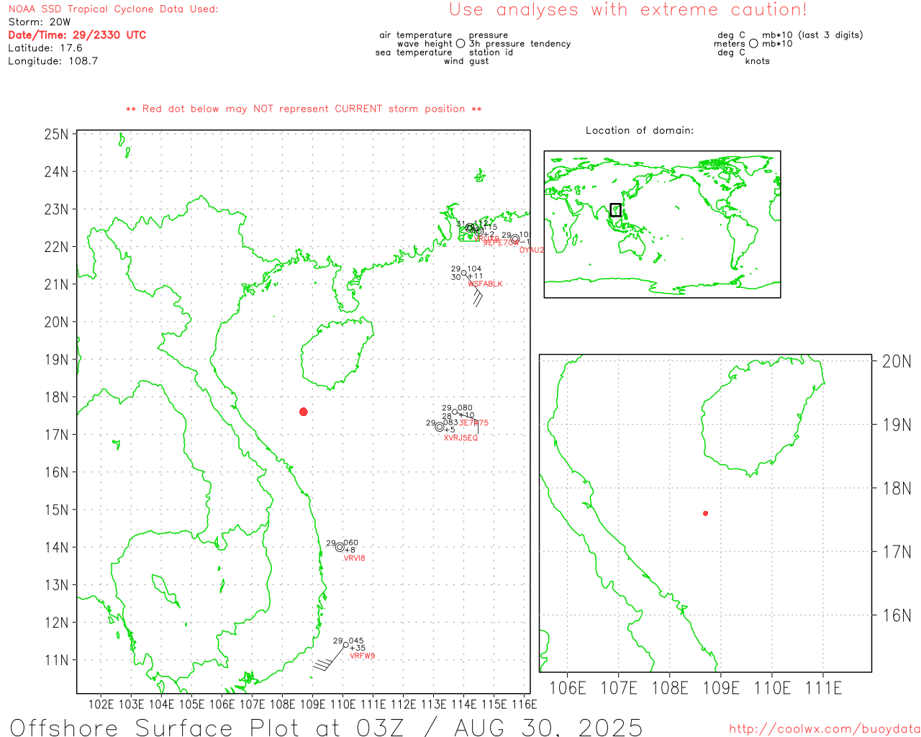Click the VRVI8 station circle marker

click(340, 547)
